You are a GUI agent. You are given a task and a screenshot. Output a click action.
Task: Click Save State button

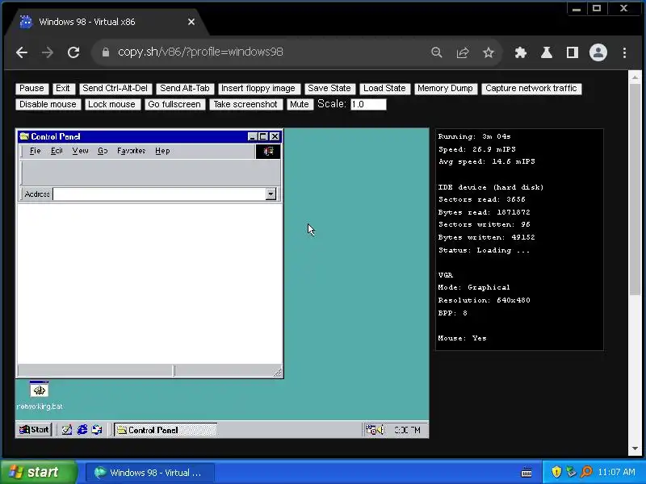point(329,89)
